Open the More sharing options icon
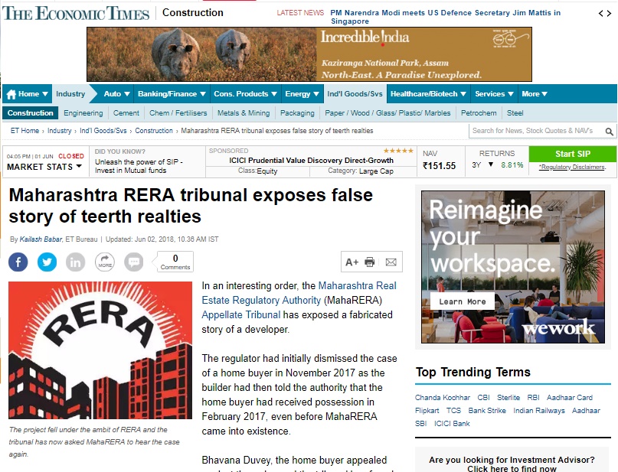Screen dimensions: 618x472 [105, 262]
